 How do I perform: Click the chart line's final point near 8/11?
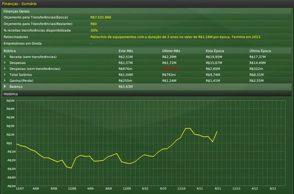pos(217,131)
